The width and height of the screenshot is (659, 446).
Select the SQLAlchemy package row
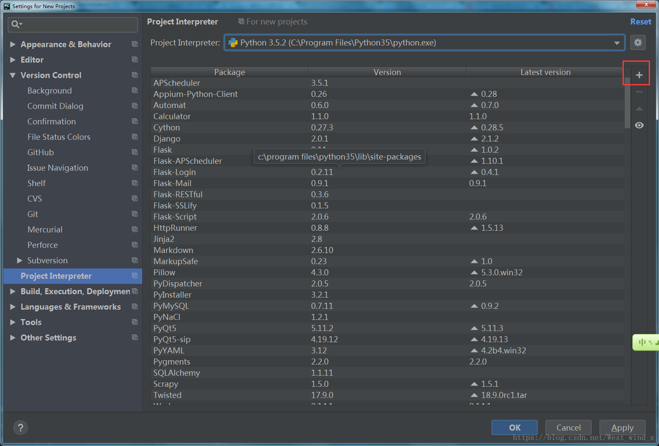click(387, 373)
